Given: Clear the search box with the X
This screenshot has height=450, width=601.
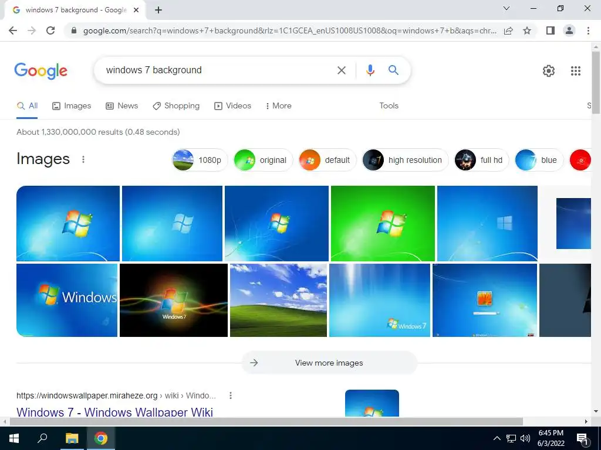Looking at the screenshot, I should pos(341,70).
